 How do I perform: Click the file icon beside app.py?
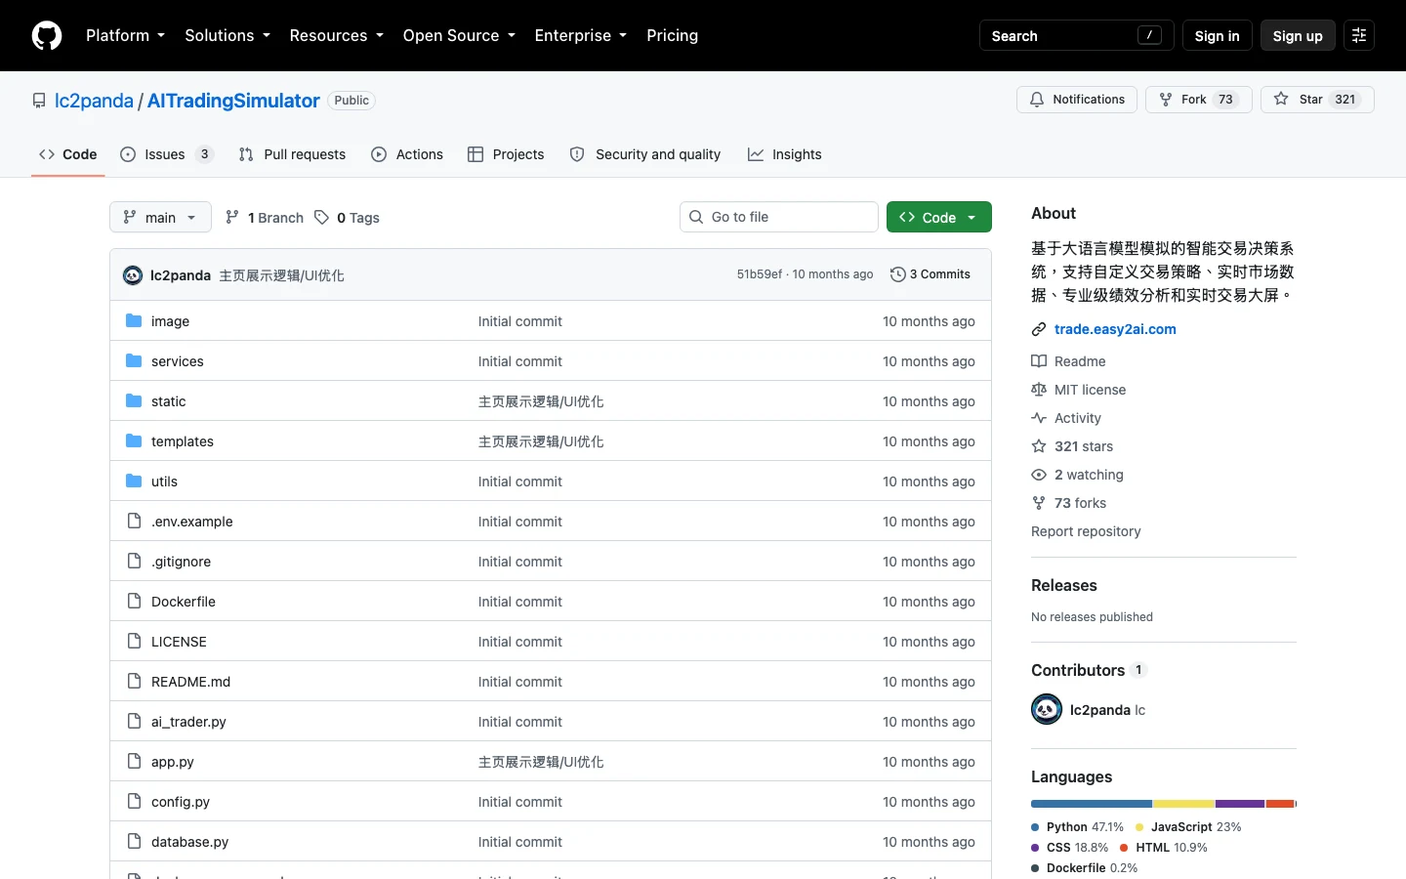pos(134,762)
